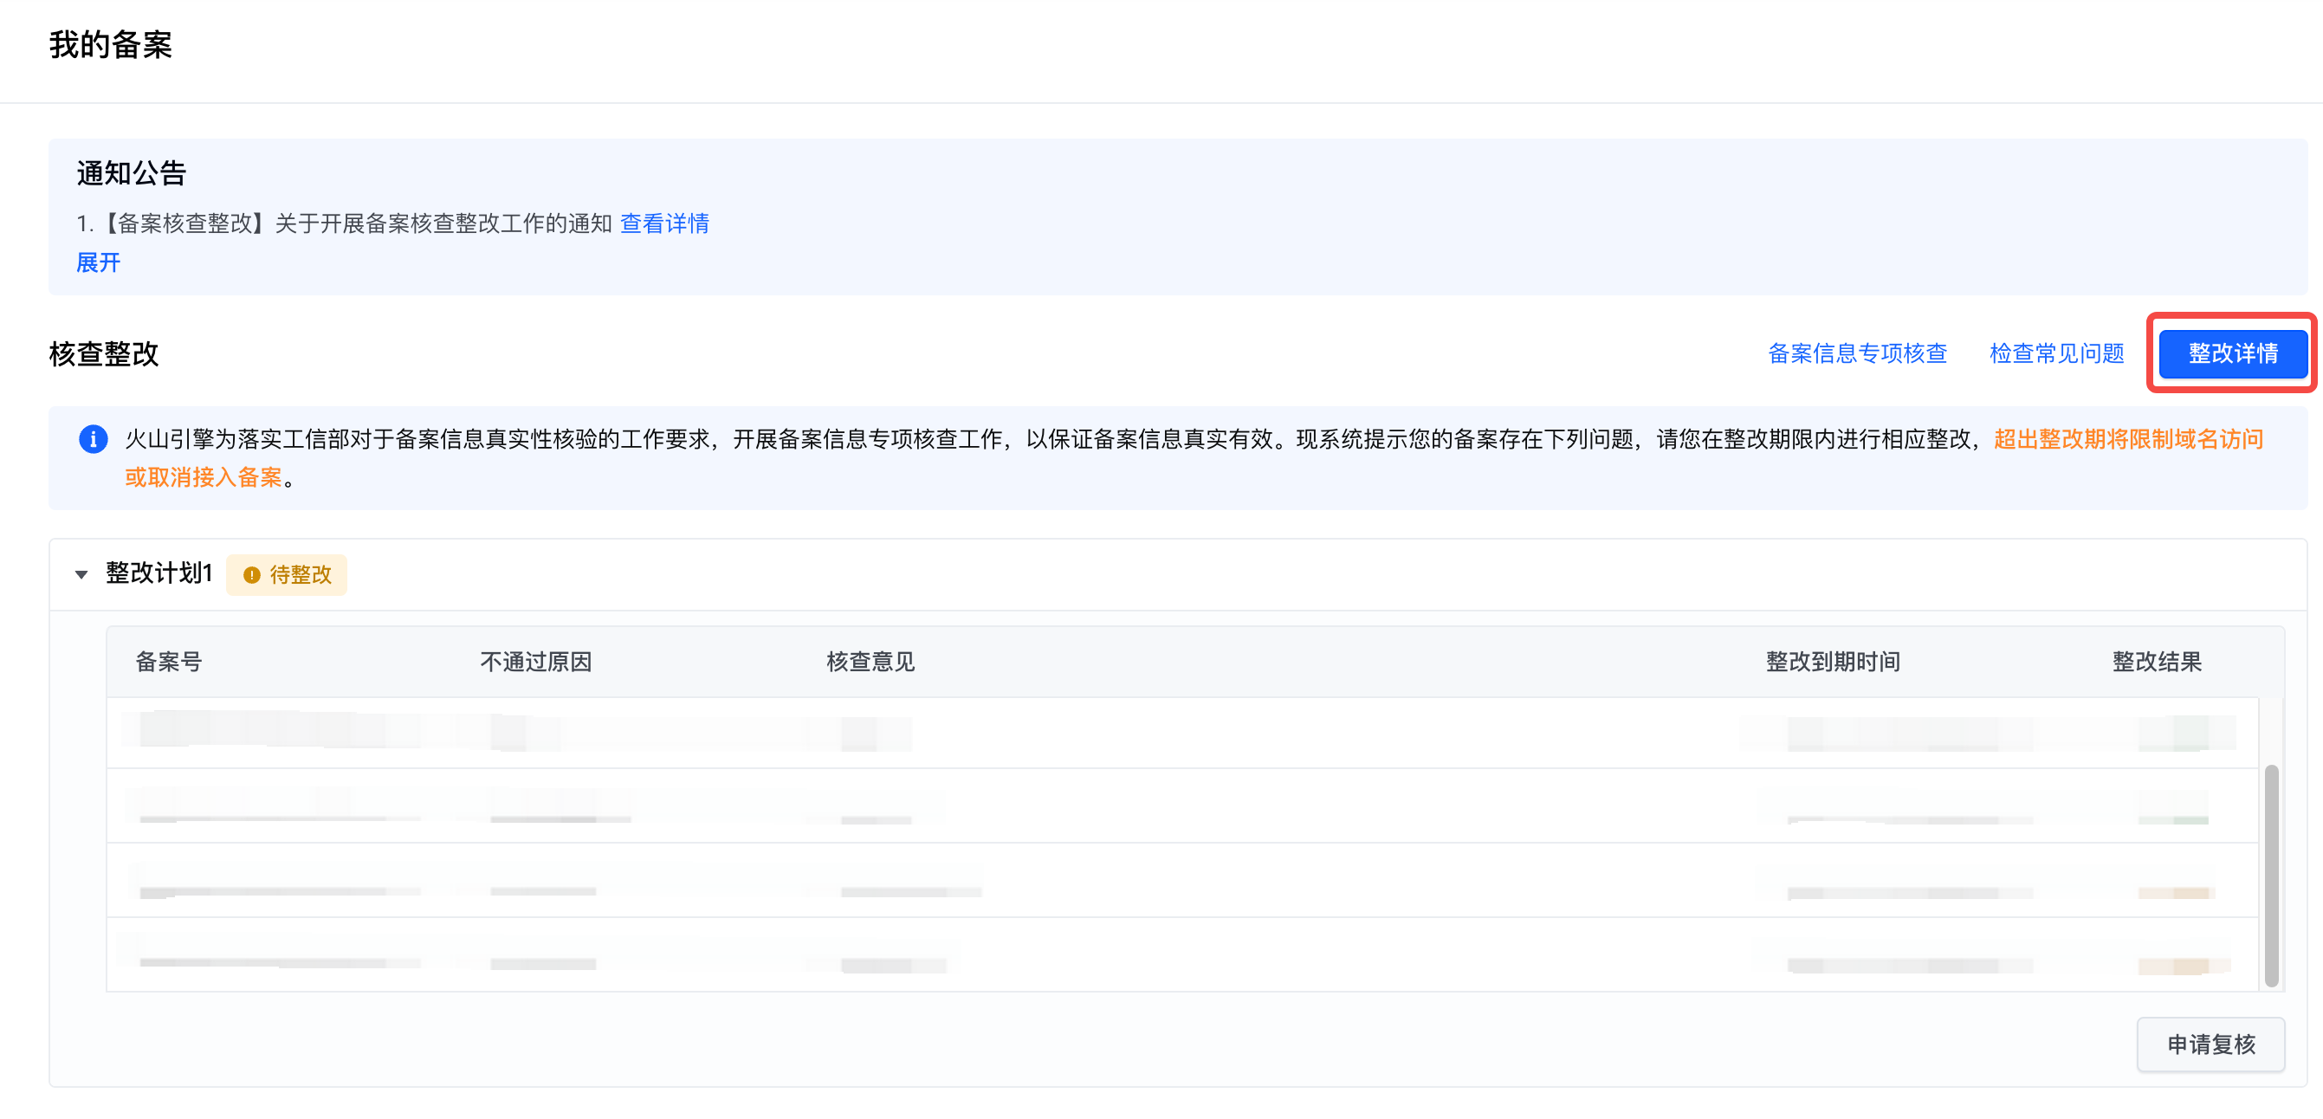The image size is (2323, 1119).
Task: Click the 申请复核 button
Action: [2210, 1045]
